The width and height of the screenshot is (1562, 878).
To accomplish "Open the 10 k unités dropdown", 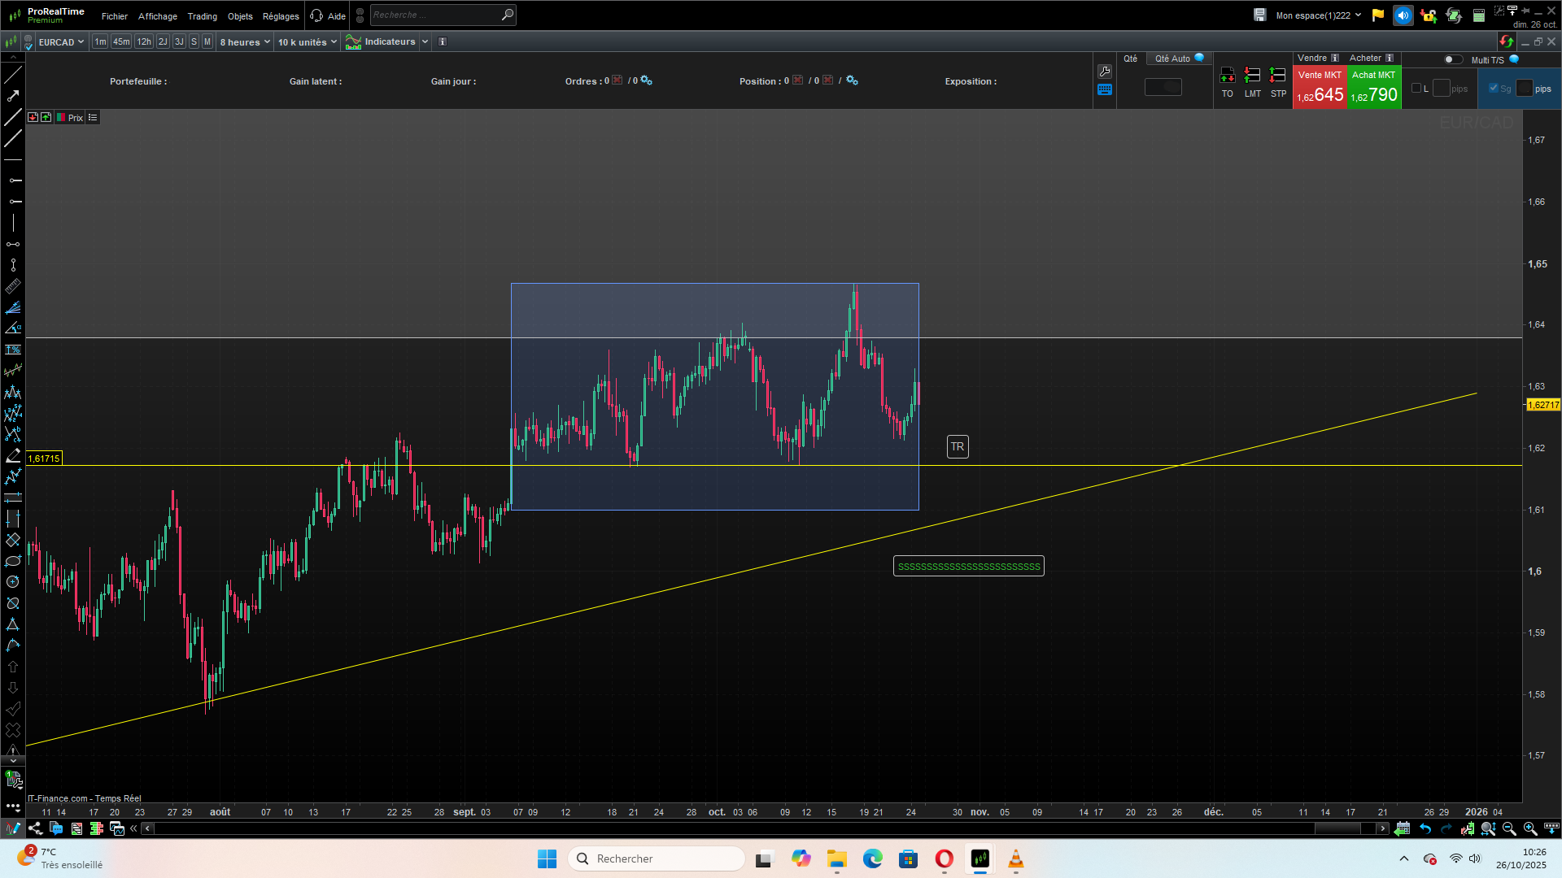I will coord(308,42).
